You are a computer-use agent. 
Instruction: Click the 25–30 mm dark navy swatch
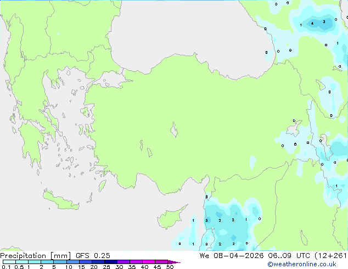coord(110,262)
